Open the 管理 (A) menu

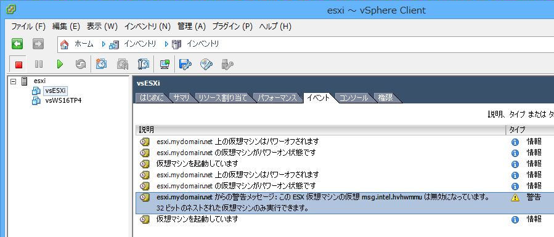click(192, 26)
